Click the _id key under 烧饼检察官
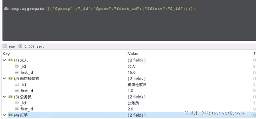This screenshot has width=256, height=119. (23, 85)
